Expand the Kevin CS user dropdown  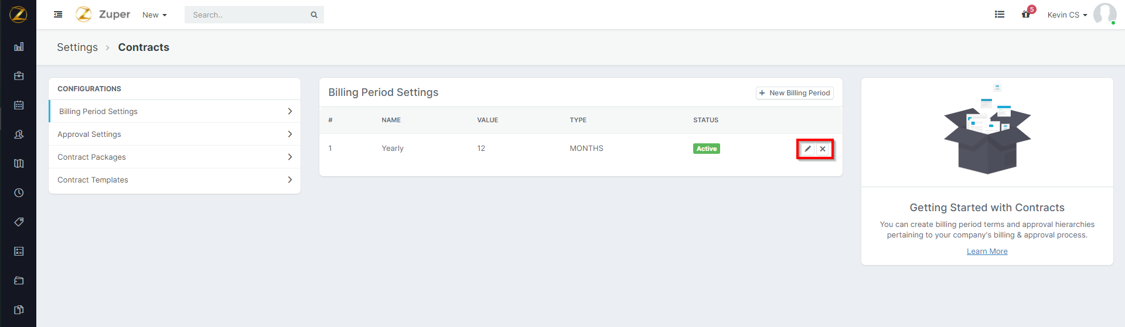tap(1066, 15)
